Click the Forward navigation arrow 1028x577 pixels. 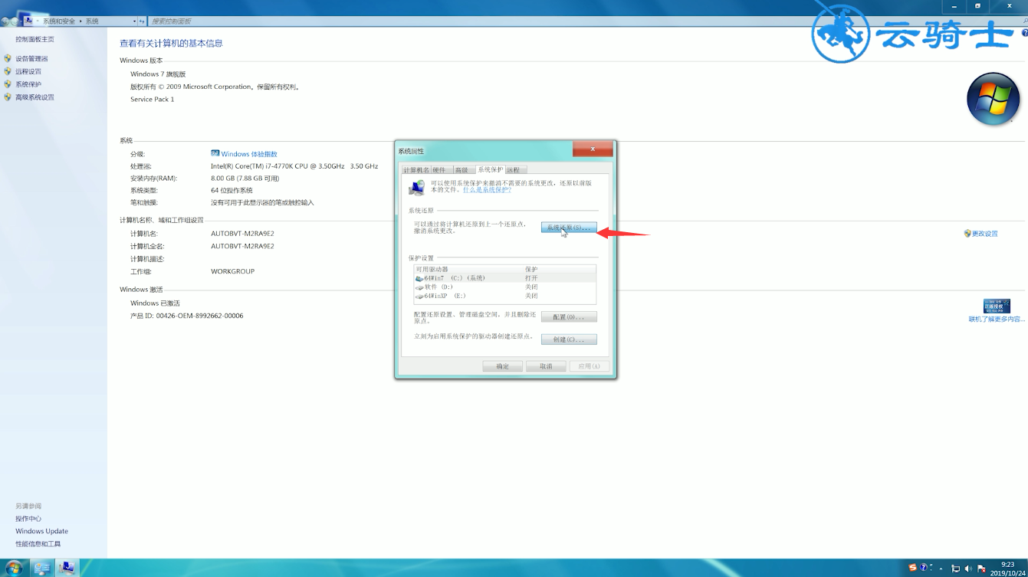(x=15, y=21)
